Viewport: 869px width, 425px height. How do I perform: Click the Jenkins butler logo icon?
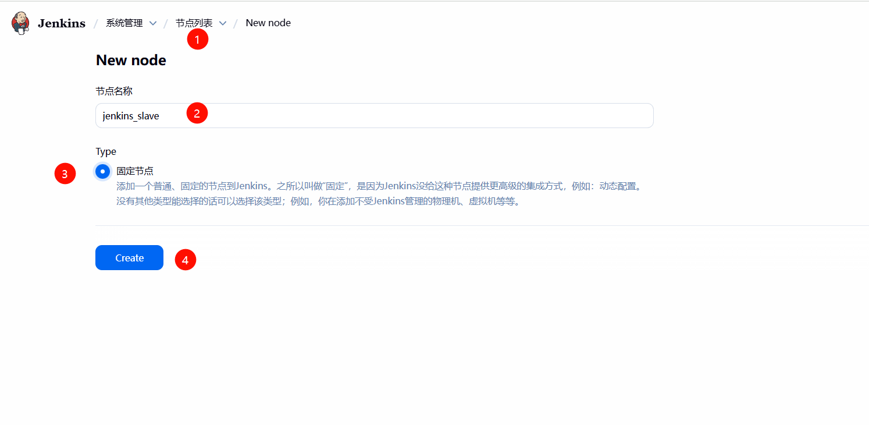coord(20,23)
